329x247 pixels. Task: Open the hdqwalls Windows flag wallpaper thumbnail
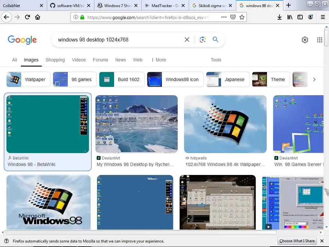225,124
